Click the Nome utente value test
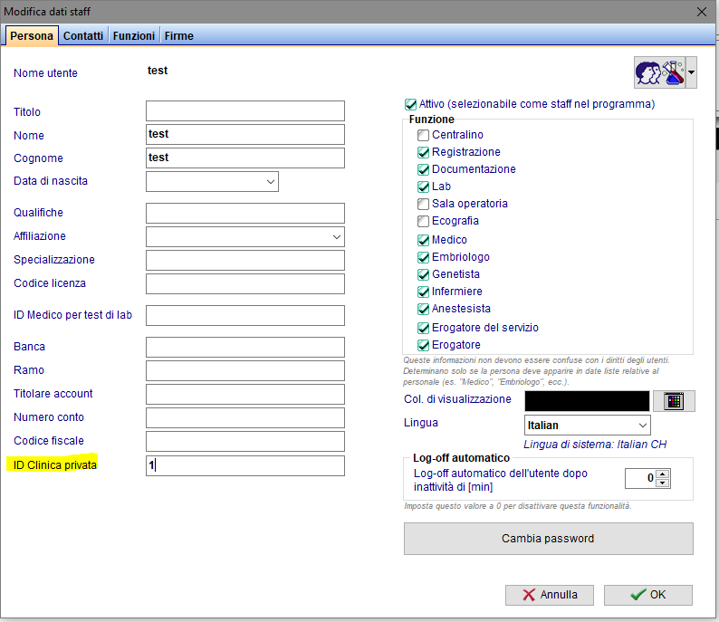 click(158, 71)
